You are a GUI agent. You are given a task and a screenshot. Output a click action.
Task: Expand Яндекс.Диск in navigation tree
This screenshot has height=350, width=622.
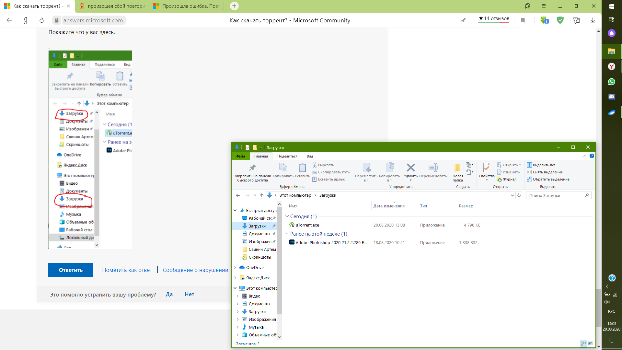235,278
